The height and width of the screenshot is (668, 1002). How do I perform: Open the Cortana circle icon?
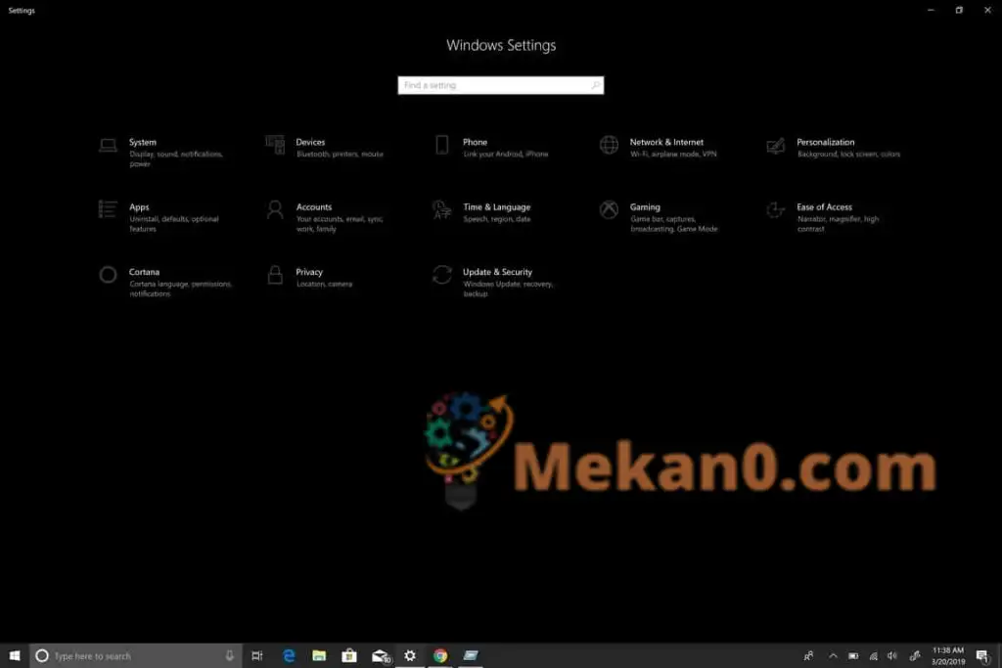(108, 275)
